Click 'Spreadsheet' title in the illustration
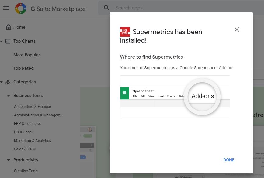The image size is (264, 178). (x=143, y=91)
